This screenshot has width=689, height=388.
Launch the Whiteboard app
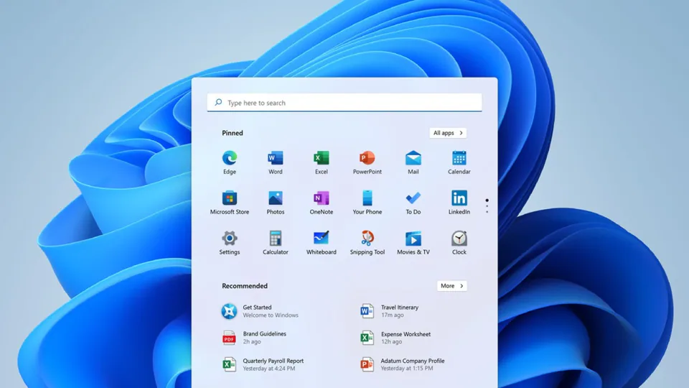click(x=322, y=238)
